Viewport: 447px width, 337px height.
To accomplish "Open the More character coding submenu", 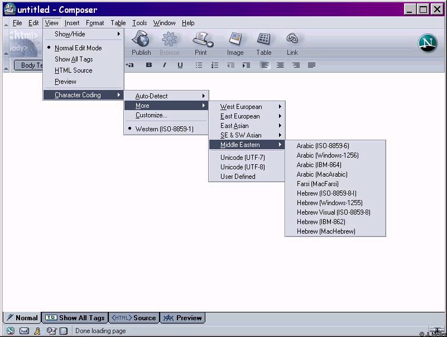I will (166, 106).
